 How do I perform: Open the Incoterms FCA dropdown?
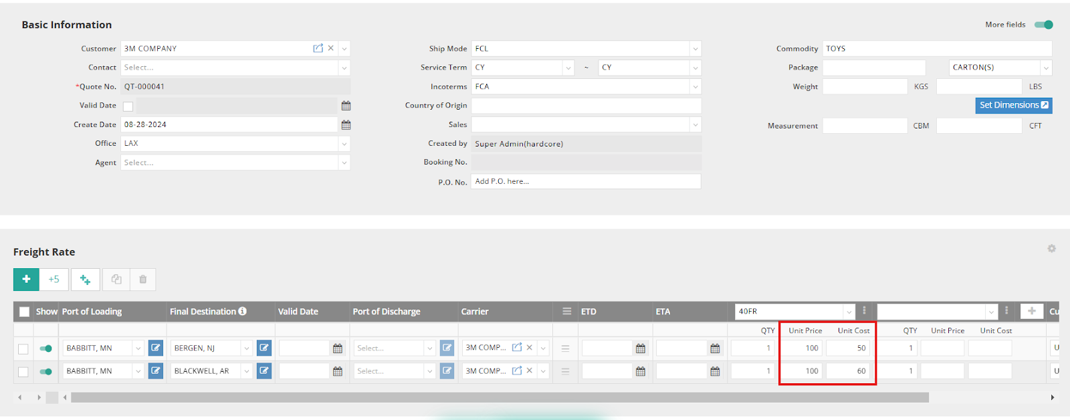pos(695,87)
